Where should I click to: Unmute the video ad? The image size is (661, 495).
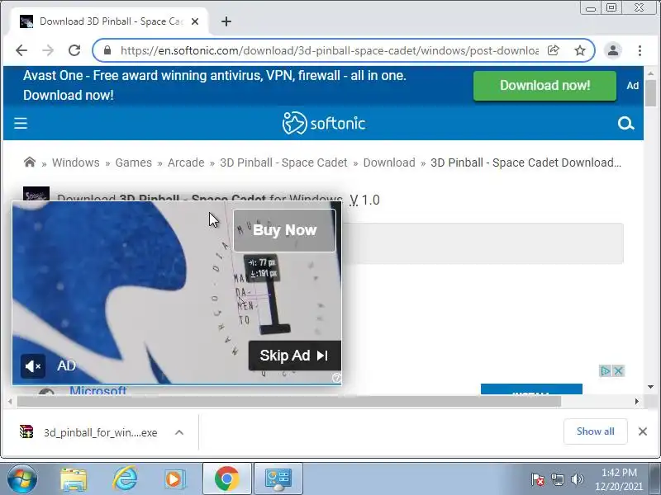pyautogui.click(x=33, y=366)
